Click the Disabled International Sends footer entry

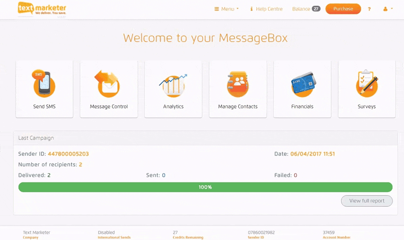pos(114,235)
